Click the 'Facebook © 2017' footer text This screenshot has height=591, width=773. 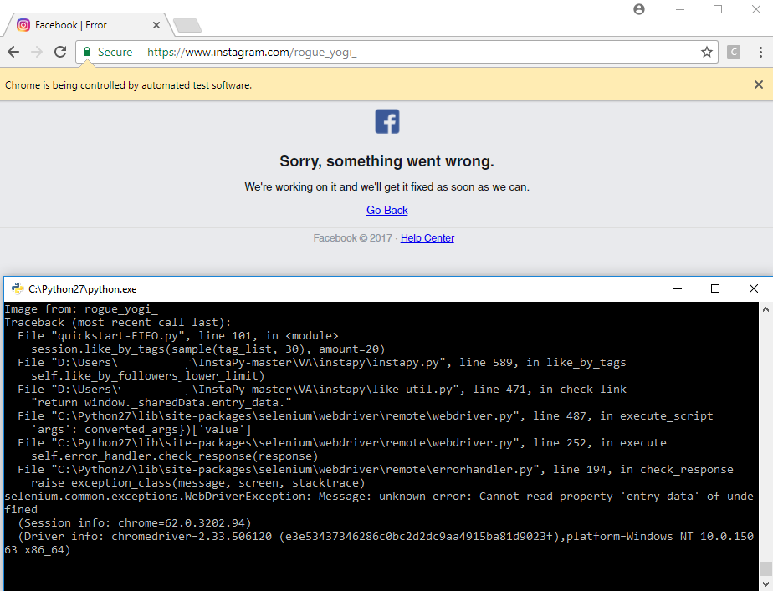(352, 238)
